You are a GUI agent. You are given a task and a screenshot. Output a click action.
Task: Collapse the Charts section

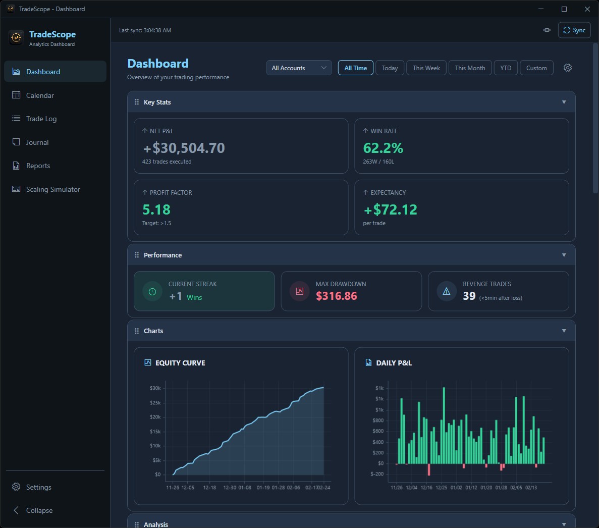pos(564,331)
